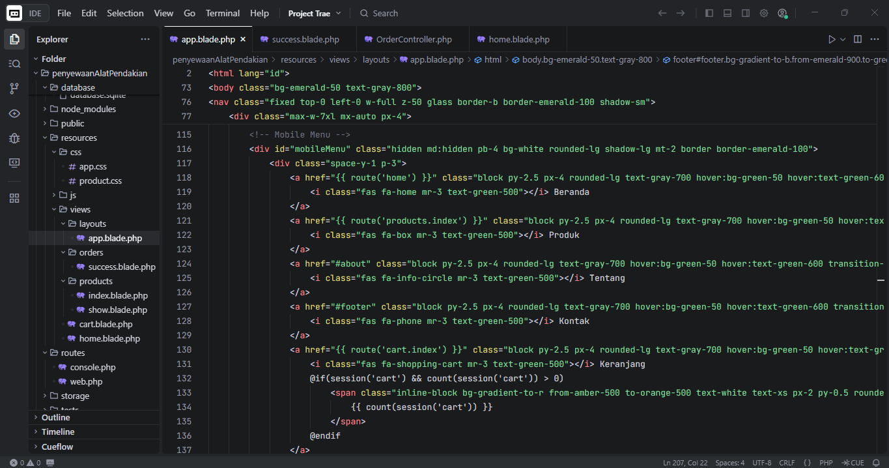The image size is (889, 468).
Task: Click the notifications bell in the status bar
Action: pos(875,462)
